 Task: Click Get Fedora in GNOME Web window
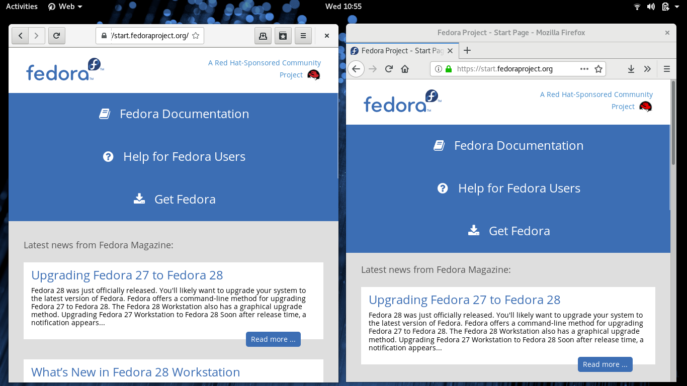174,200
